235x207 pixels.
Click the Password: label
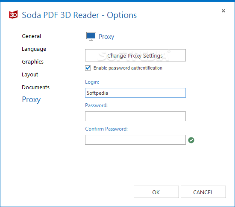point(97,105)
